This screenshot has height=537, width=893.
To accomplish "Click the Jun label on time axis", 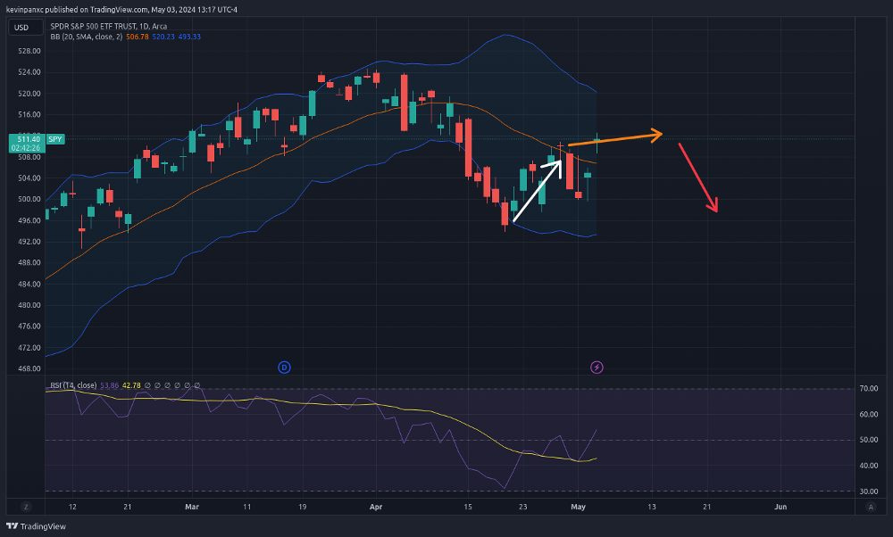I will (x=780, y=507).
